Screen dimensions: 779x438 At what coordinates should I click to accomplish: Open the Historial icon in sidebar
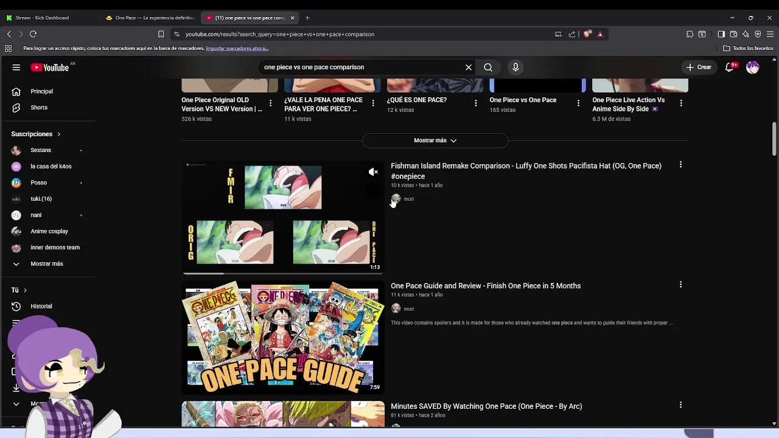(16, 306)
